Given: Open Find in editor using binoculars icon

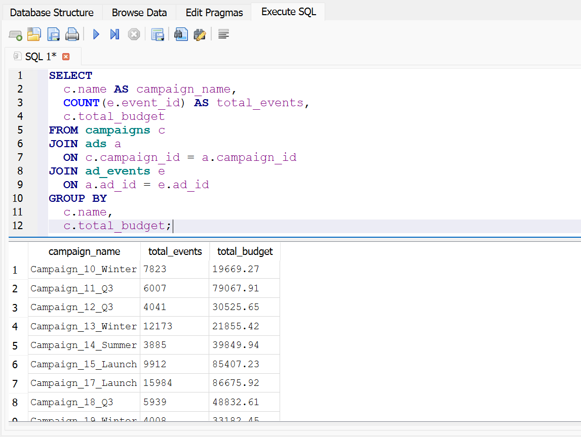Looking at the screenshot, I should tap(181, 34).
